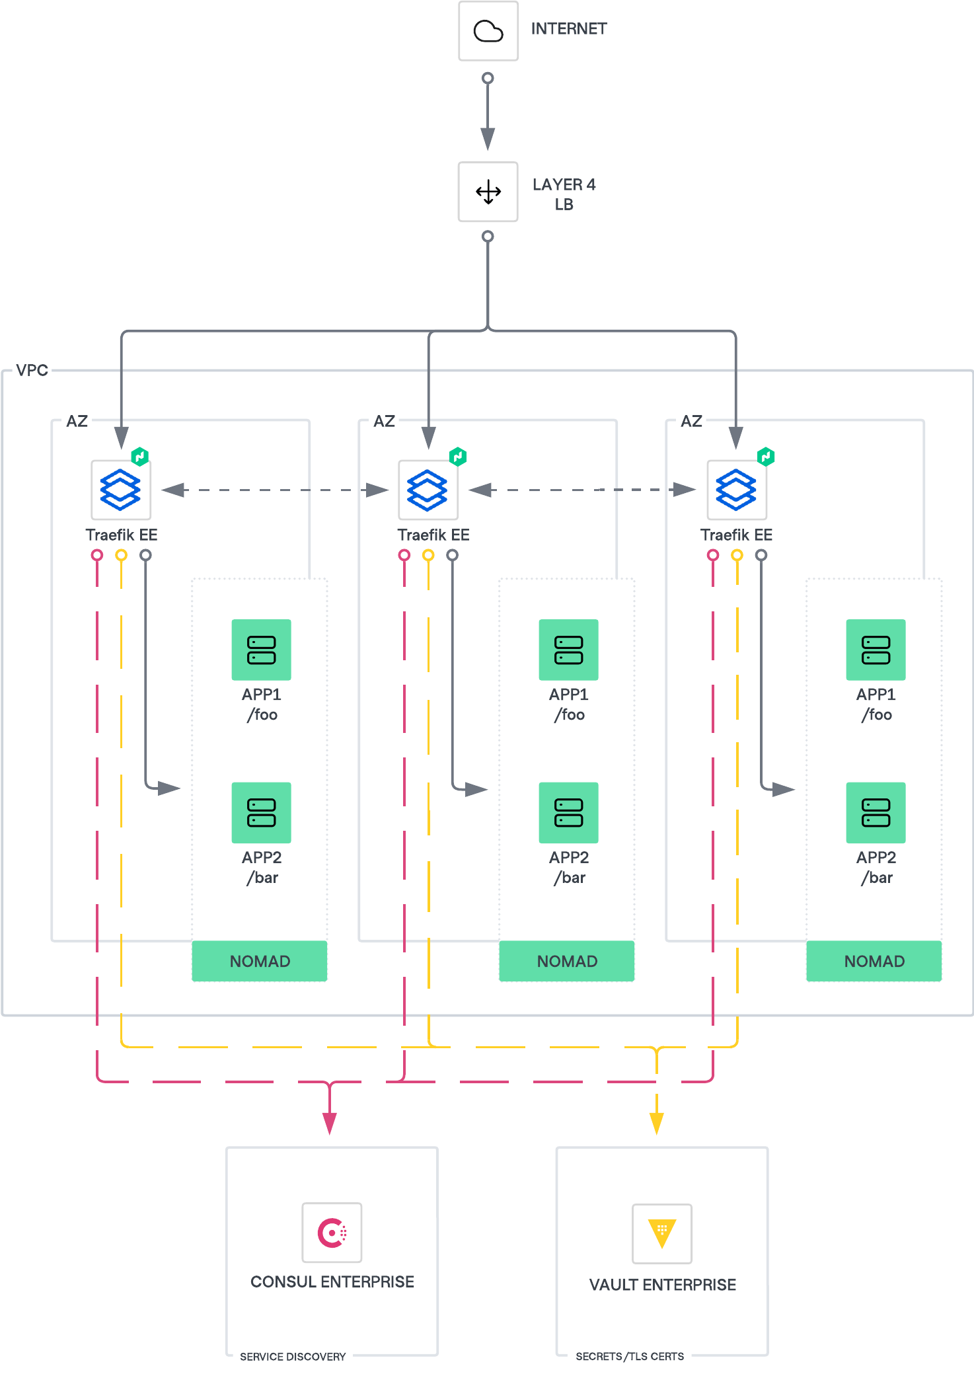Click the Traefik EE icon in the right AZ
The width and height of the screenshot is (974, 1378).
(737, 490)
